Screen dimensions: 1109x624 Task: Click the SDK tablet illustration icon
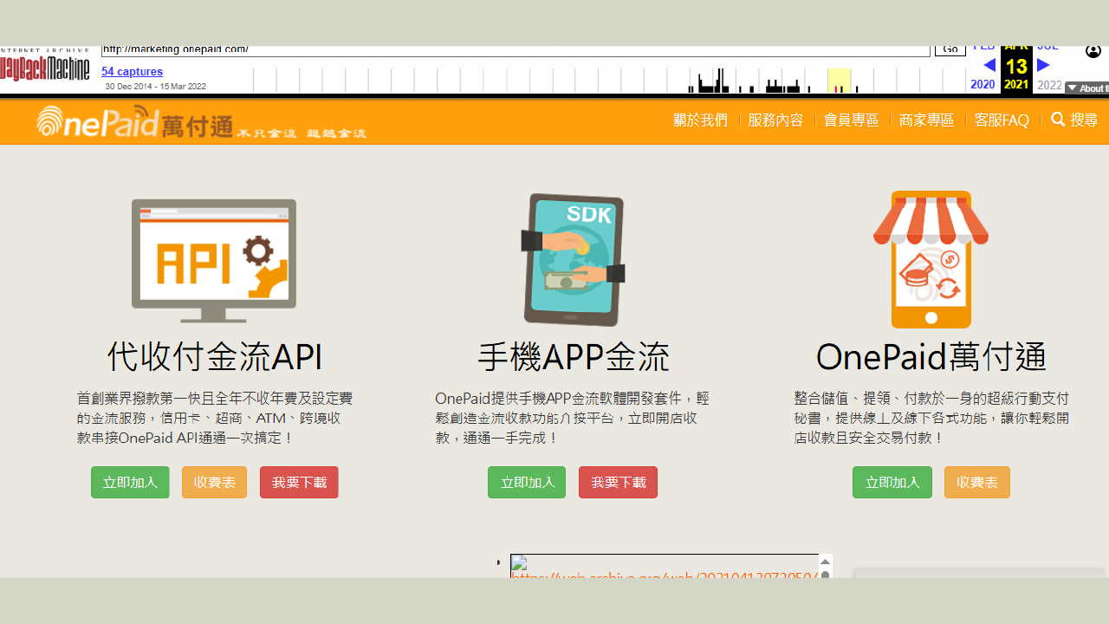573,260
